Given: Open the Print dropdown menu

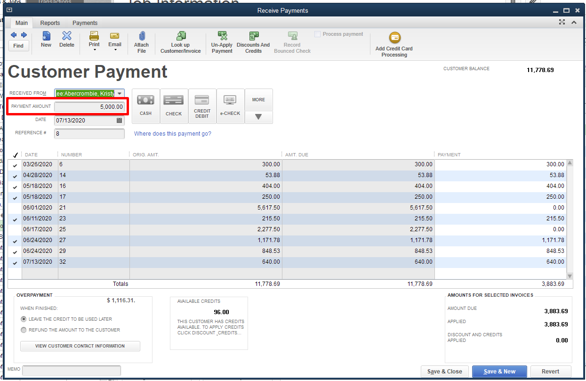Looking at the screenshot, I should click(94, 49).
